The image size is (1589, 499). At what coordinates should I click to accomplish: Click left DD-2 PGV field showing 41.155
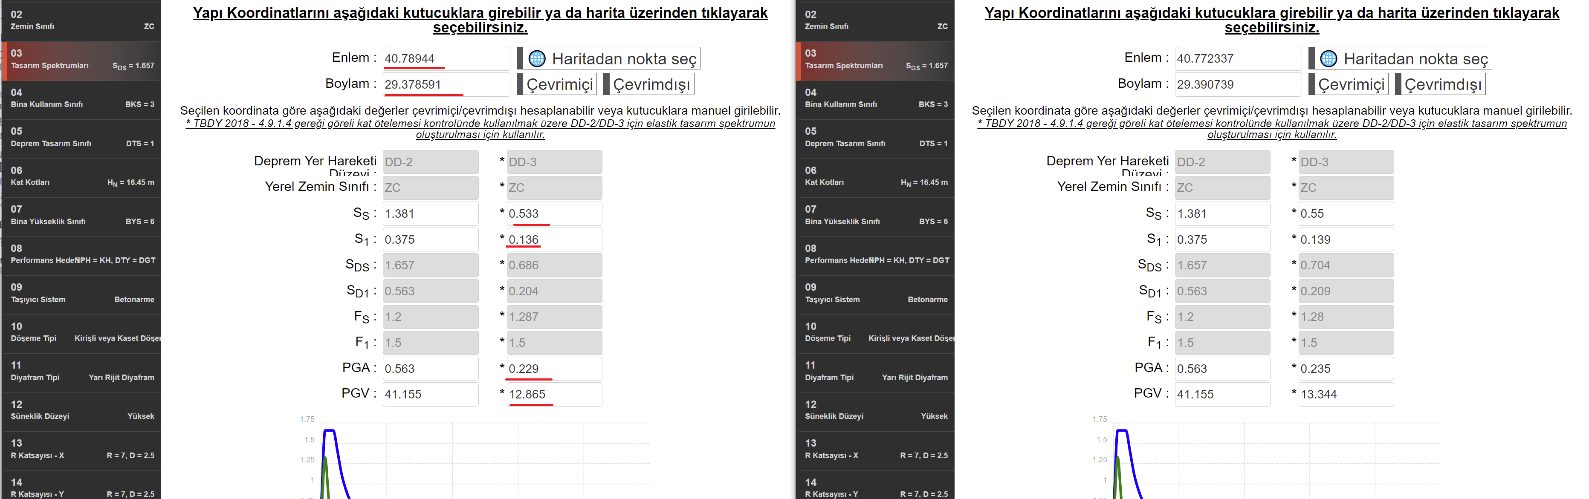[x=431, y=394]
